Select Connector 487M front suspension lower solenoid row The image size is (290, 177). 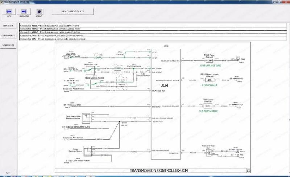[153, 29]
